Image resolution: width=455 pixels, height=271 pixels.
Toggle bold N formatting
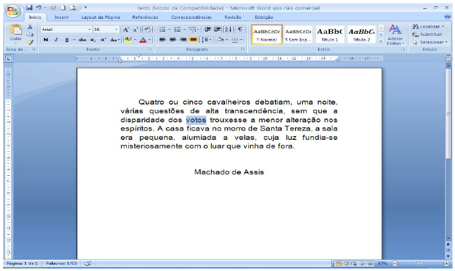pyautogui.click(x=45, y=40)
